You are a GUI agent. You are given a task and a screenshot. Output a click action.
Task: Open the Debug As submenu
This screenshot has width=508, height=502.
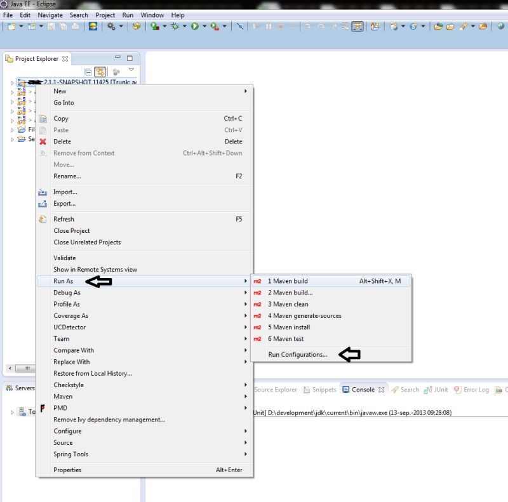click(67, 292)
